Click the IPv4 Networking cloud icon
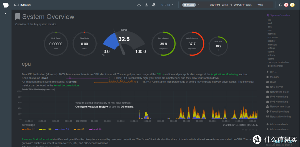This screenshot has width=300, height=147. pyautogui.click(x=267, y=97)
